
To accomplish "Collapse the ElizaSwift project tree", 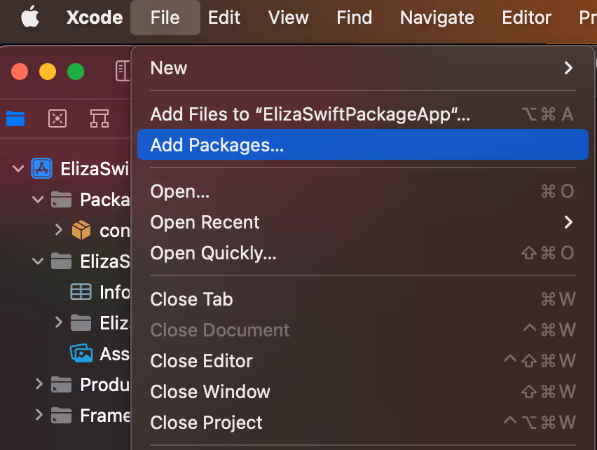I will pos(17,168).
